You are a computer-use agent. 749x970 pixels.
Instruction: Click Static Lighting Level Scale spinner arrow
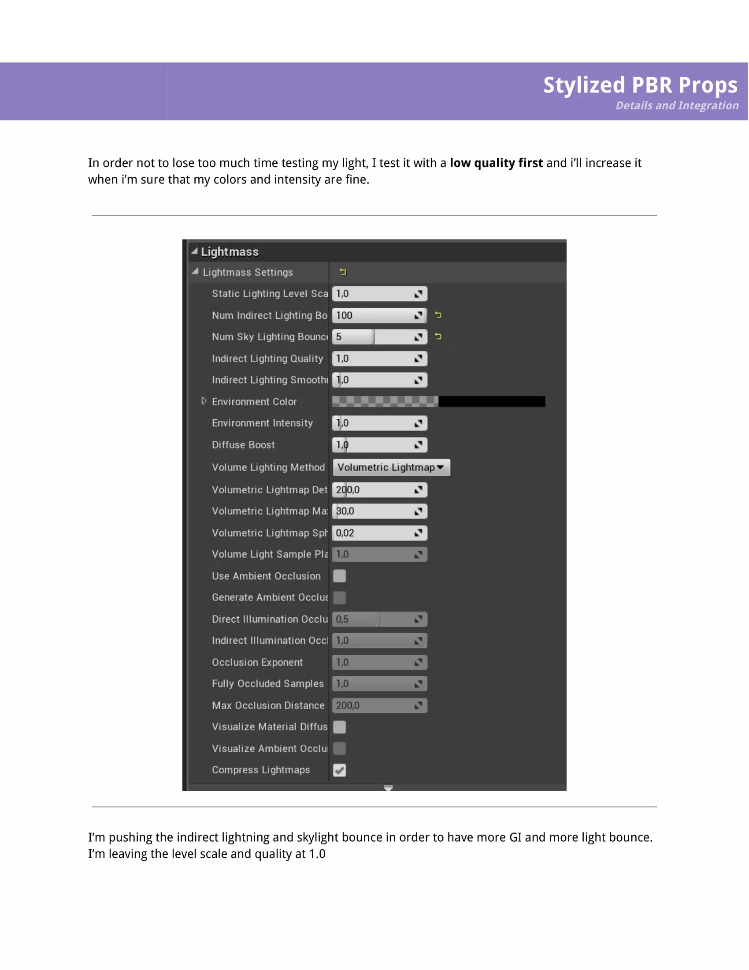click(418, 294)
